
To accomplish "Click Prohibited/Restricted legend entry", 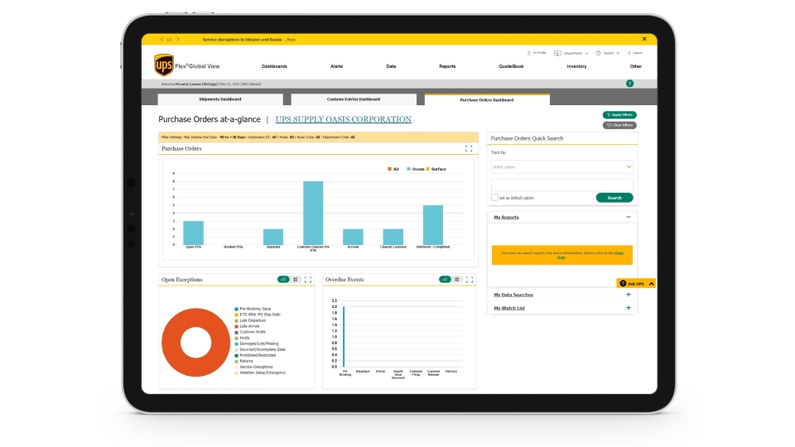I will point(255,355).
